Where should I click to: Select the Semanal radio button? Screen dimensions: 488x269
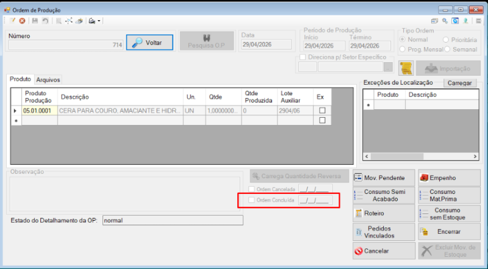pyautogui.click(x=447, y=49)
